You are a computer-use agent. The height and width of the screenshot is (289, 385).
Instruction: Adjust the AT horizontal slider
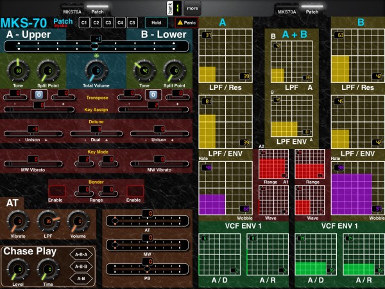[x=148, y=221]
